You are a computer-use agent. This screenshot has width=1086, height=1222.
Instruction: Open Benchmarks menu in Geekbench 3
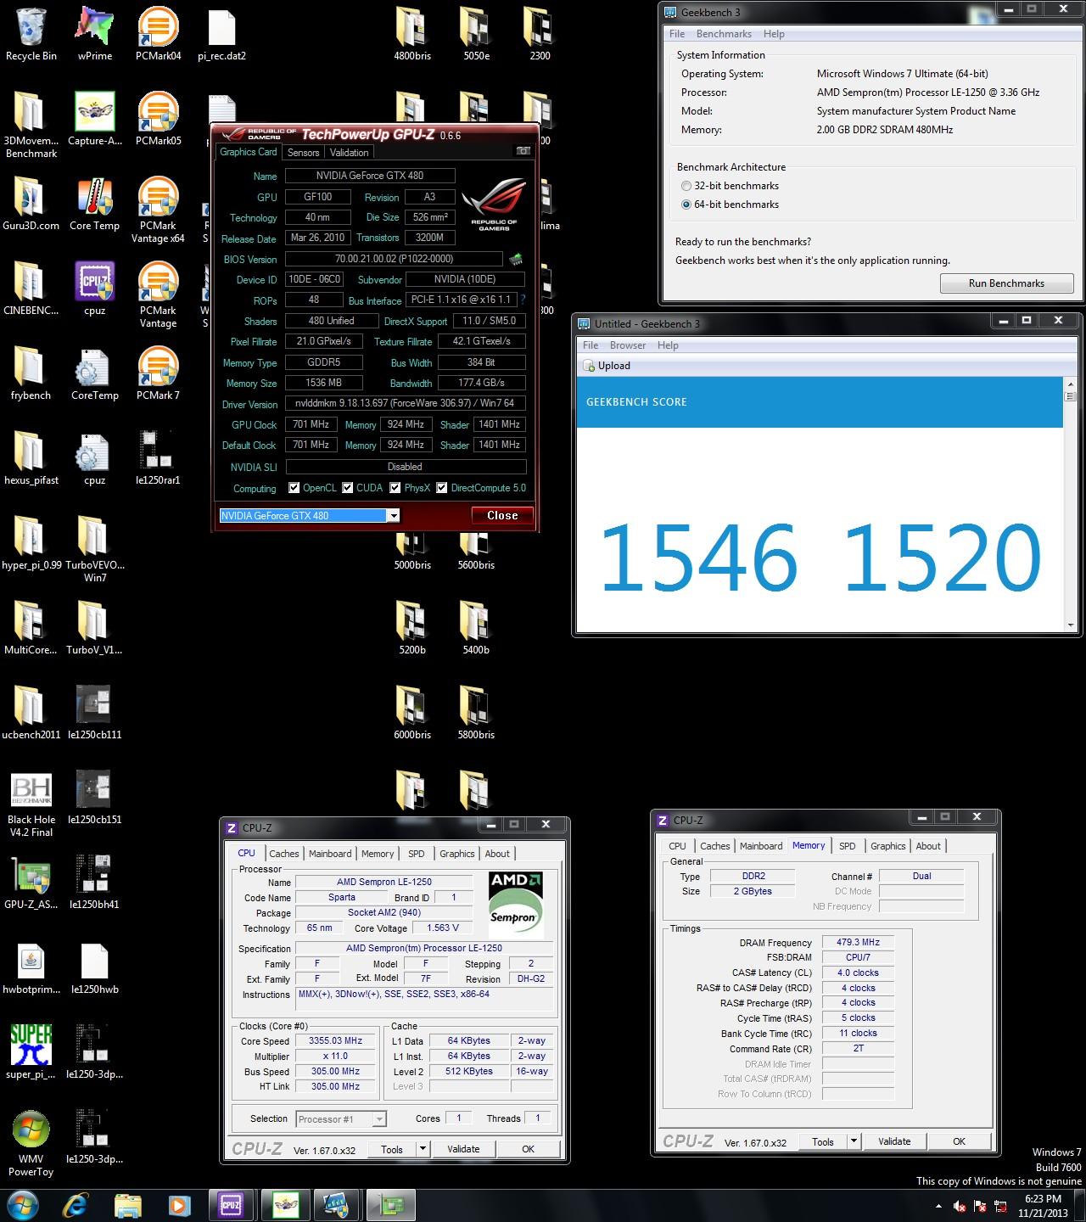tap(724, 34)
